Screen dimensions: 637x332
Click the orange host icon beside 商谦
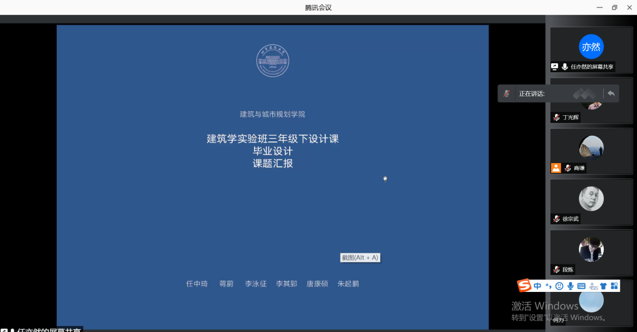556,168
